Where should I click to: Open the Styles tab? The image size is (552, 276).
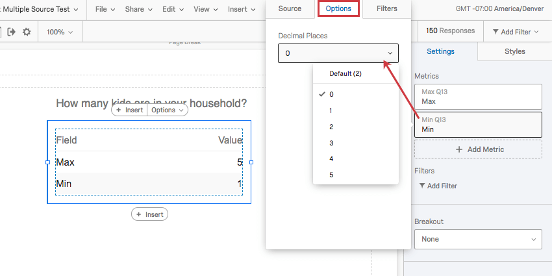tap(515, 51)
